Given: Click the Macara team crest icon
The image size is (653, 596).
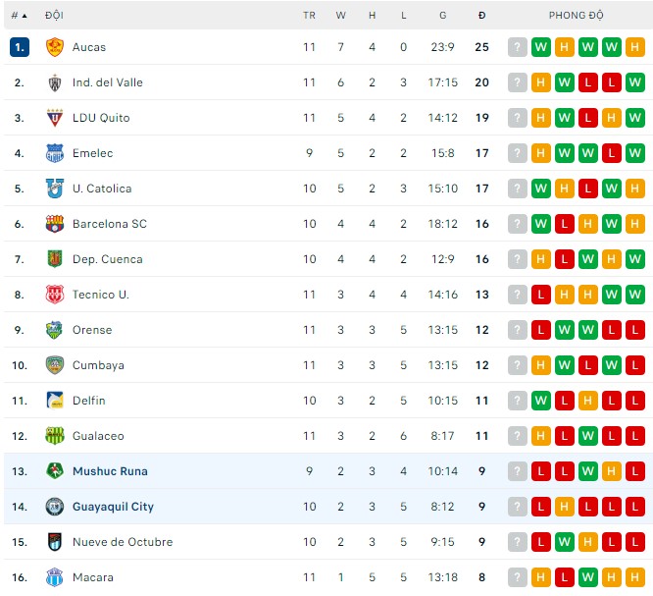Looking at the screenshot, I should coord(55,577).
